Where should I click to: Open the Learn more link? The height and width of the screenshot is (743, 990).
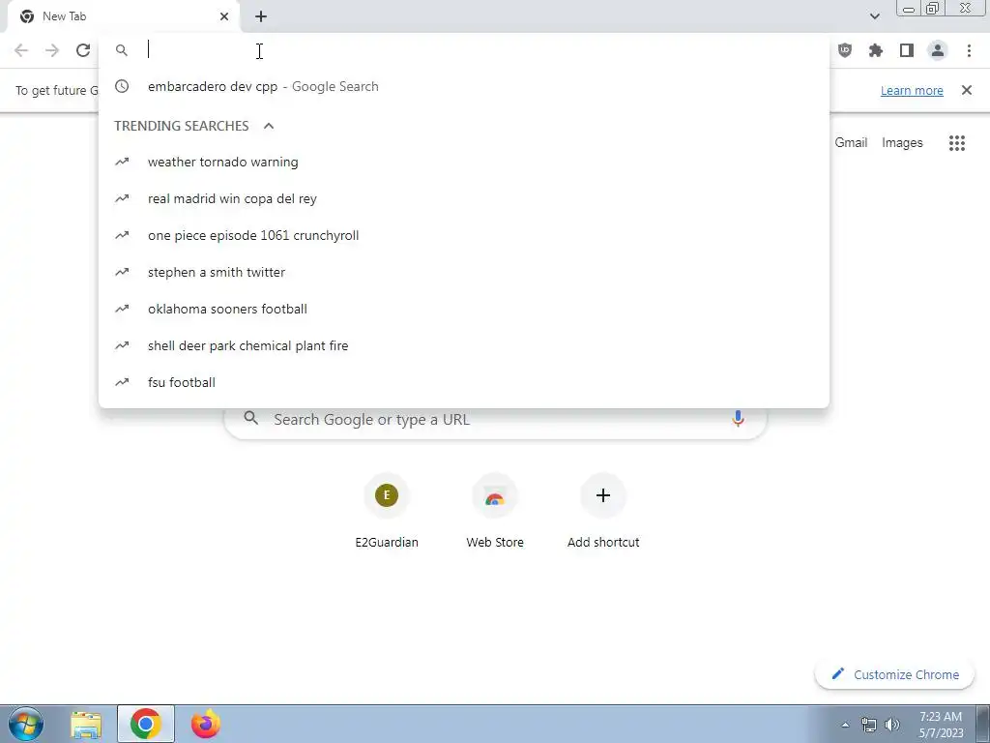[912, 90]
